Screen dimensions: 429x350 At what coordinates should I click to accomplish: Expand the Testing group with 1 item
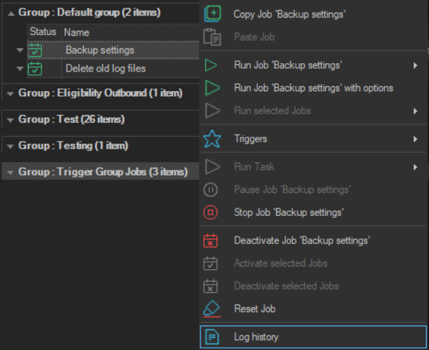pyautogui.click(x=10, y=146)
